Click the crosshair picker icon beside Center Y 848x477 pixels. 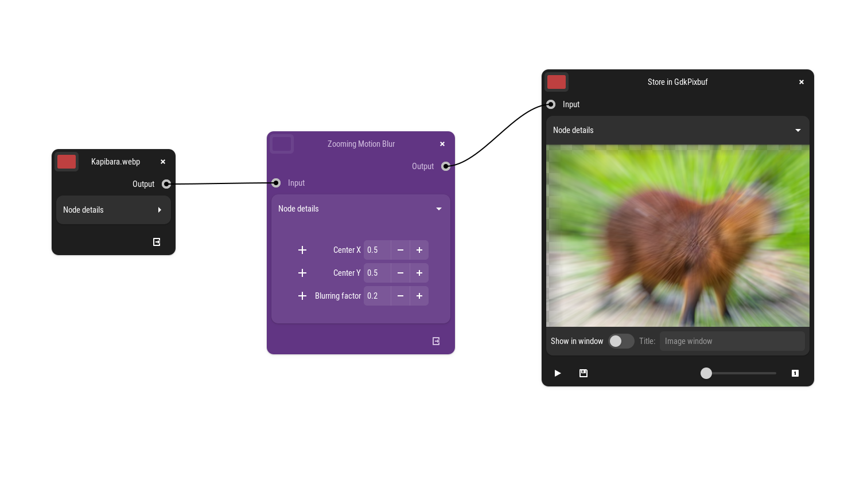(x=302, y=273)
